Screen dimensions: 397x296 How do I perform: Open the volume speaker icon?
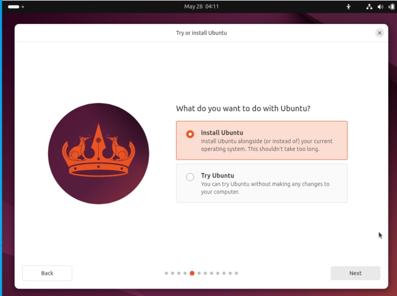(x=380, y=7)
